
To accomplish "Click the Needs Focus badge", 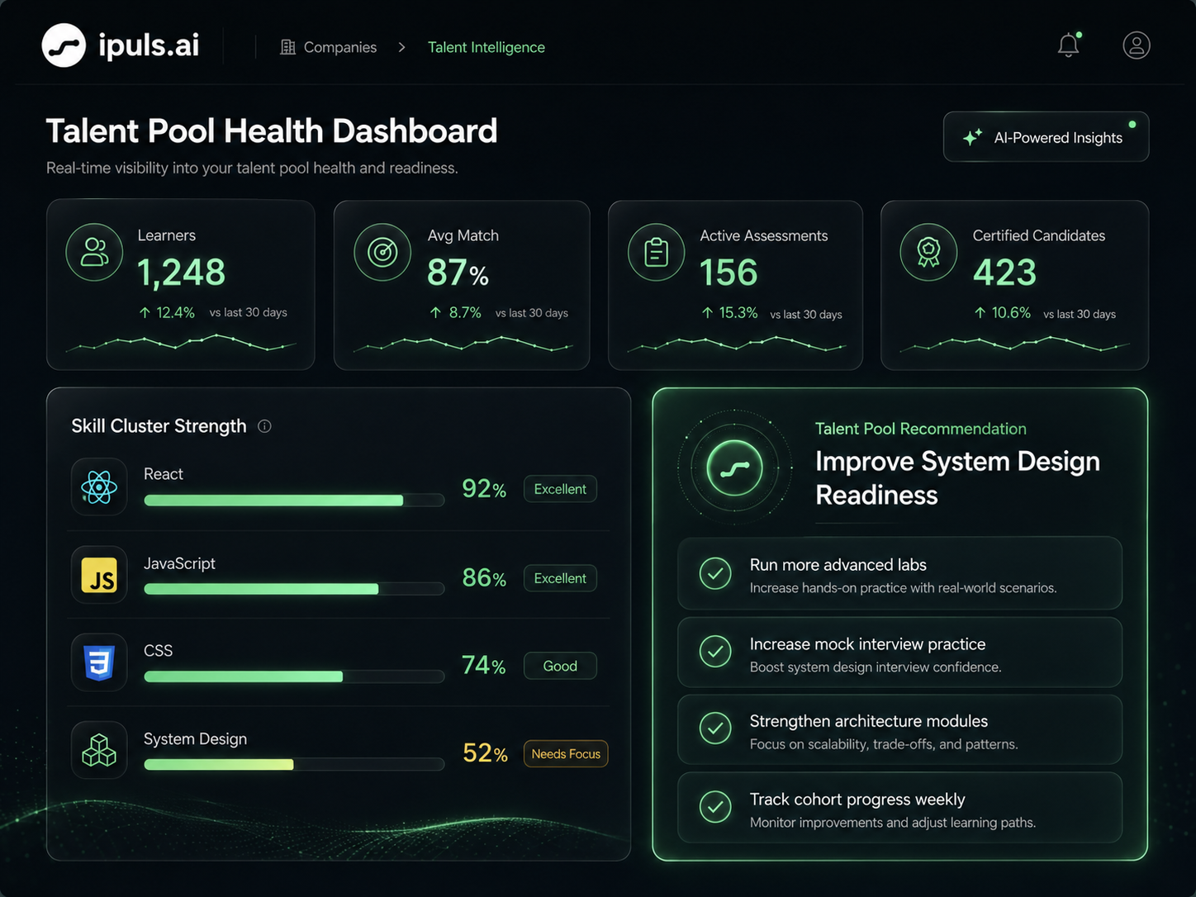I will click(566, 753).
